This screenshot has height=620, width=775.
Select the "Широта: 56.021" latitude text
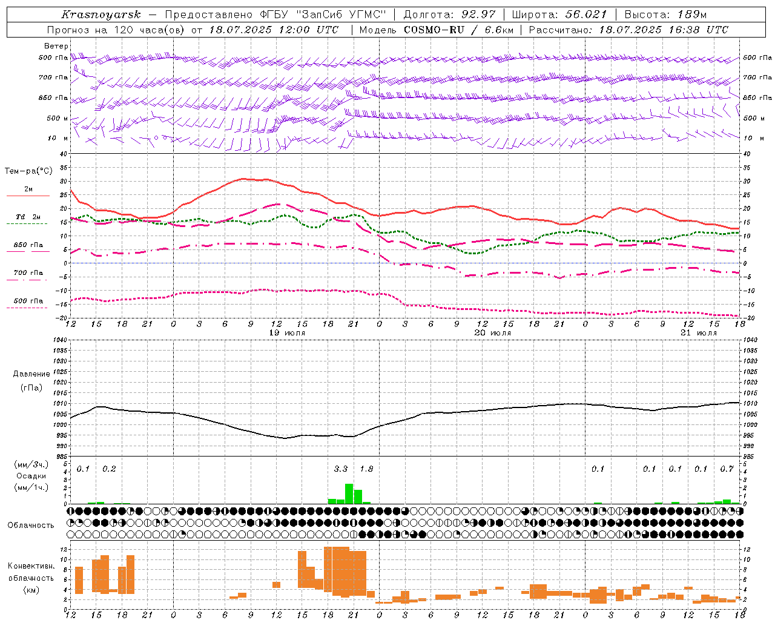coord(559,15)
